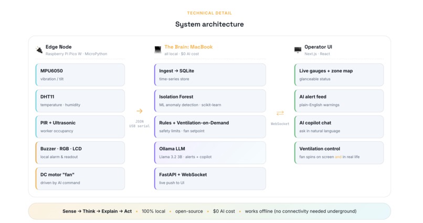Click ML anomaly detection · scikit-learn text
This screenshot has width=423, height=223.
click(x=190, y=105)
